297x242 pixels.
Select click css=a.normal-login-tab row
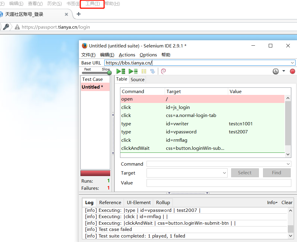click(203, 115)
